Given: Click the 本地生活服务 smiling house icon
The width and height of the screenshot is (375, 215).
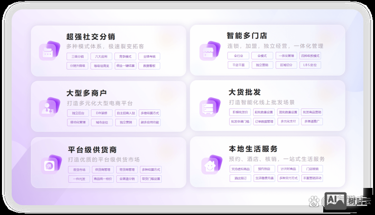Looking at the screenshot, I should tap(212, 164).
